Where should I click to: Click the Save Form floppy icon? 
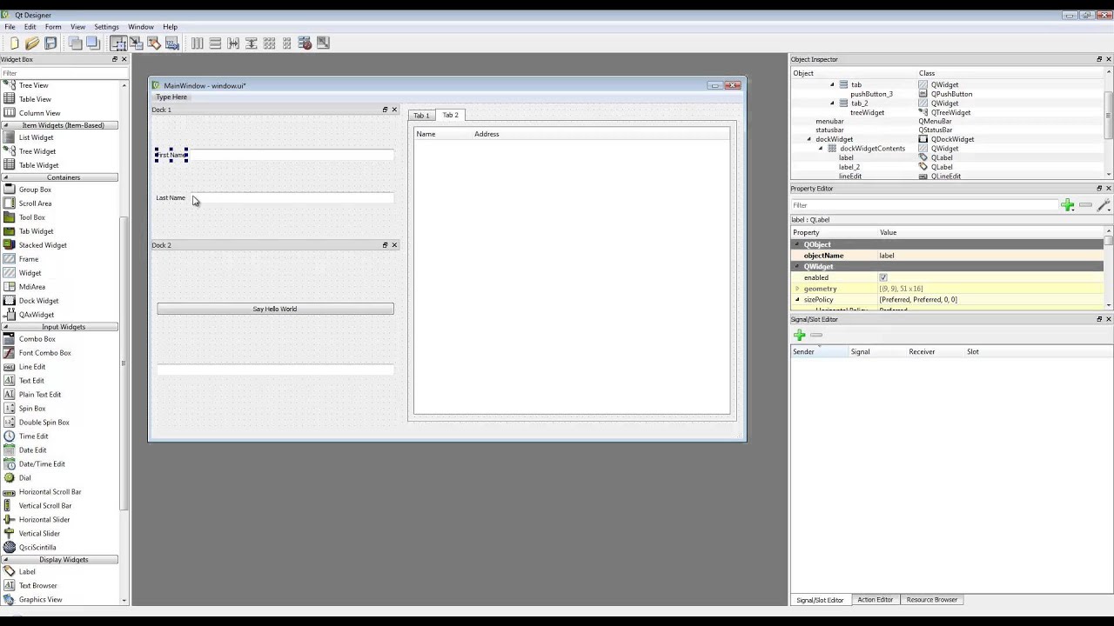point(50,43)
